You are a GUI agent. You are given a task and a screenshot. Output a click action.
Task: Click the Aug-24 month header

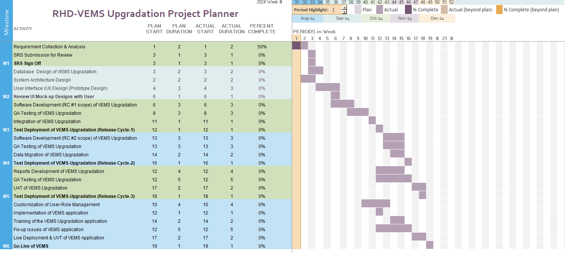(x=308, y=19)
